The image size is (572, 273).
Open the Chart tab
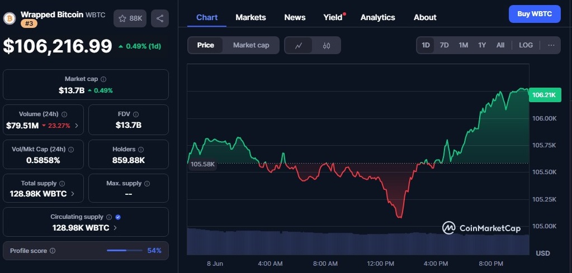207,17
